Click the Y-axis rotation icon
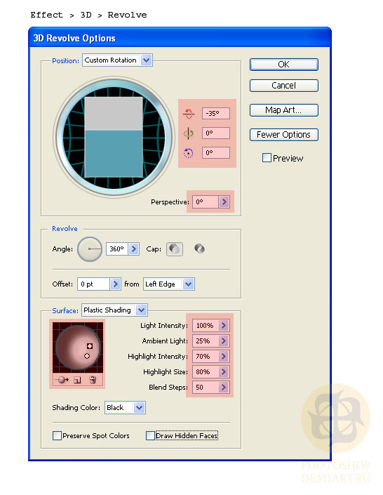 (189, 133)
